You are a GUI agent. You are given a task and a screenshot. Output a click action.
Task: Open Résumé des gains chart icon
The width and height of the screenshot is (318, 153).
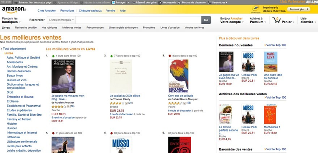click(x=133, y=3)
